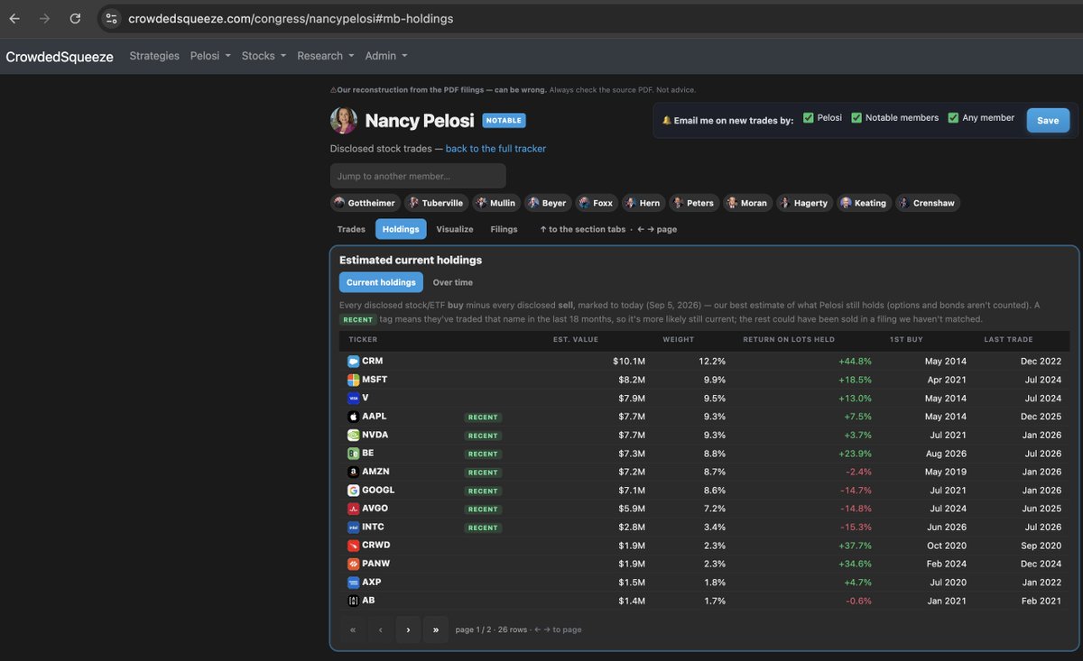
Task: Reload the page with the refresh icon
Action: pyautogui.click(x=75, y=18)
